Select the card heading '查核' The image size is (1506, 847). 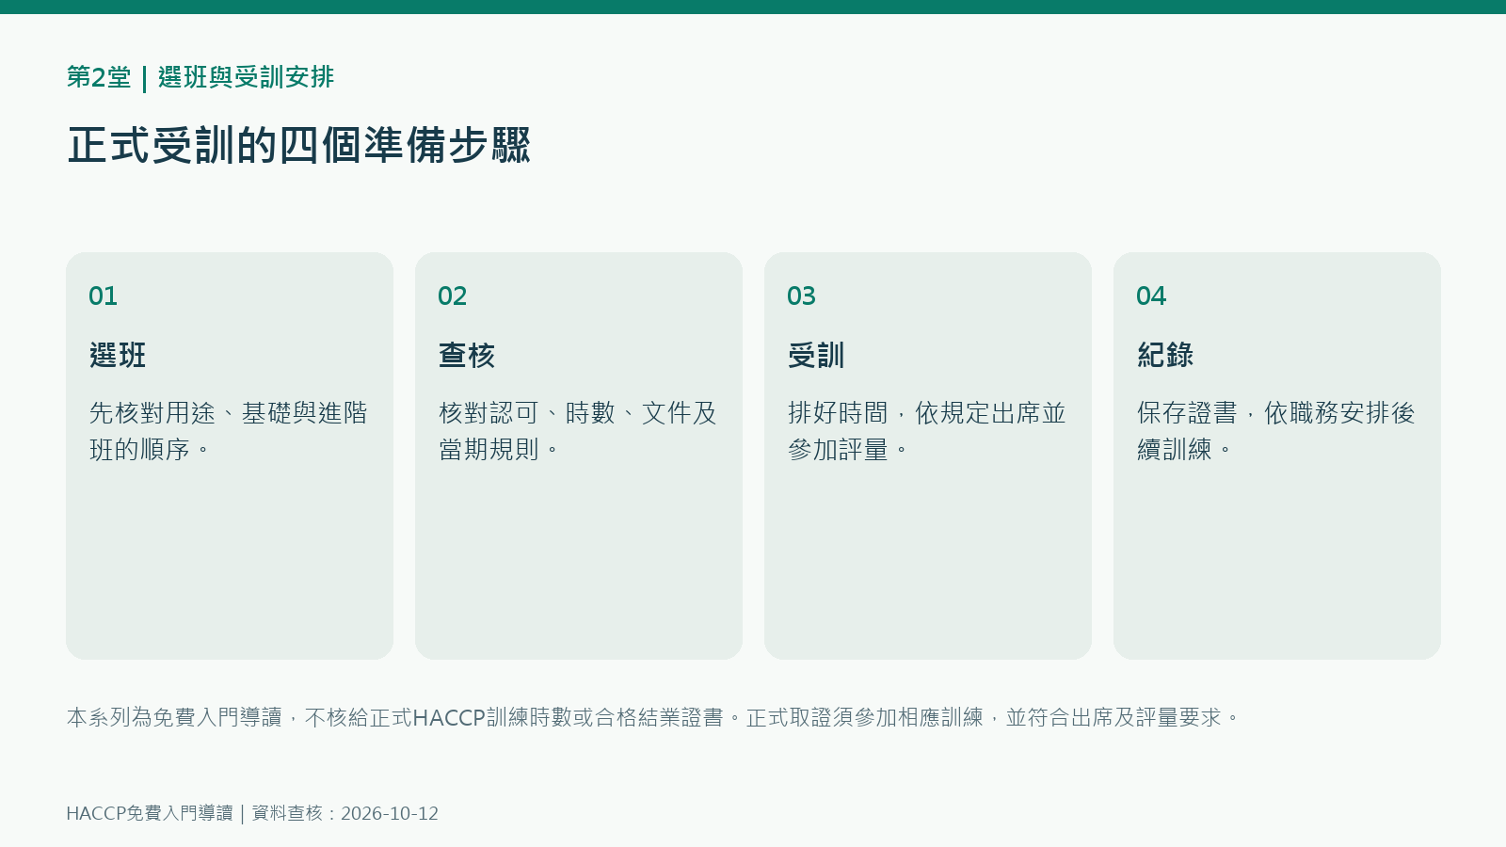point(467,355)
